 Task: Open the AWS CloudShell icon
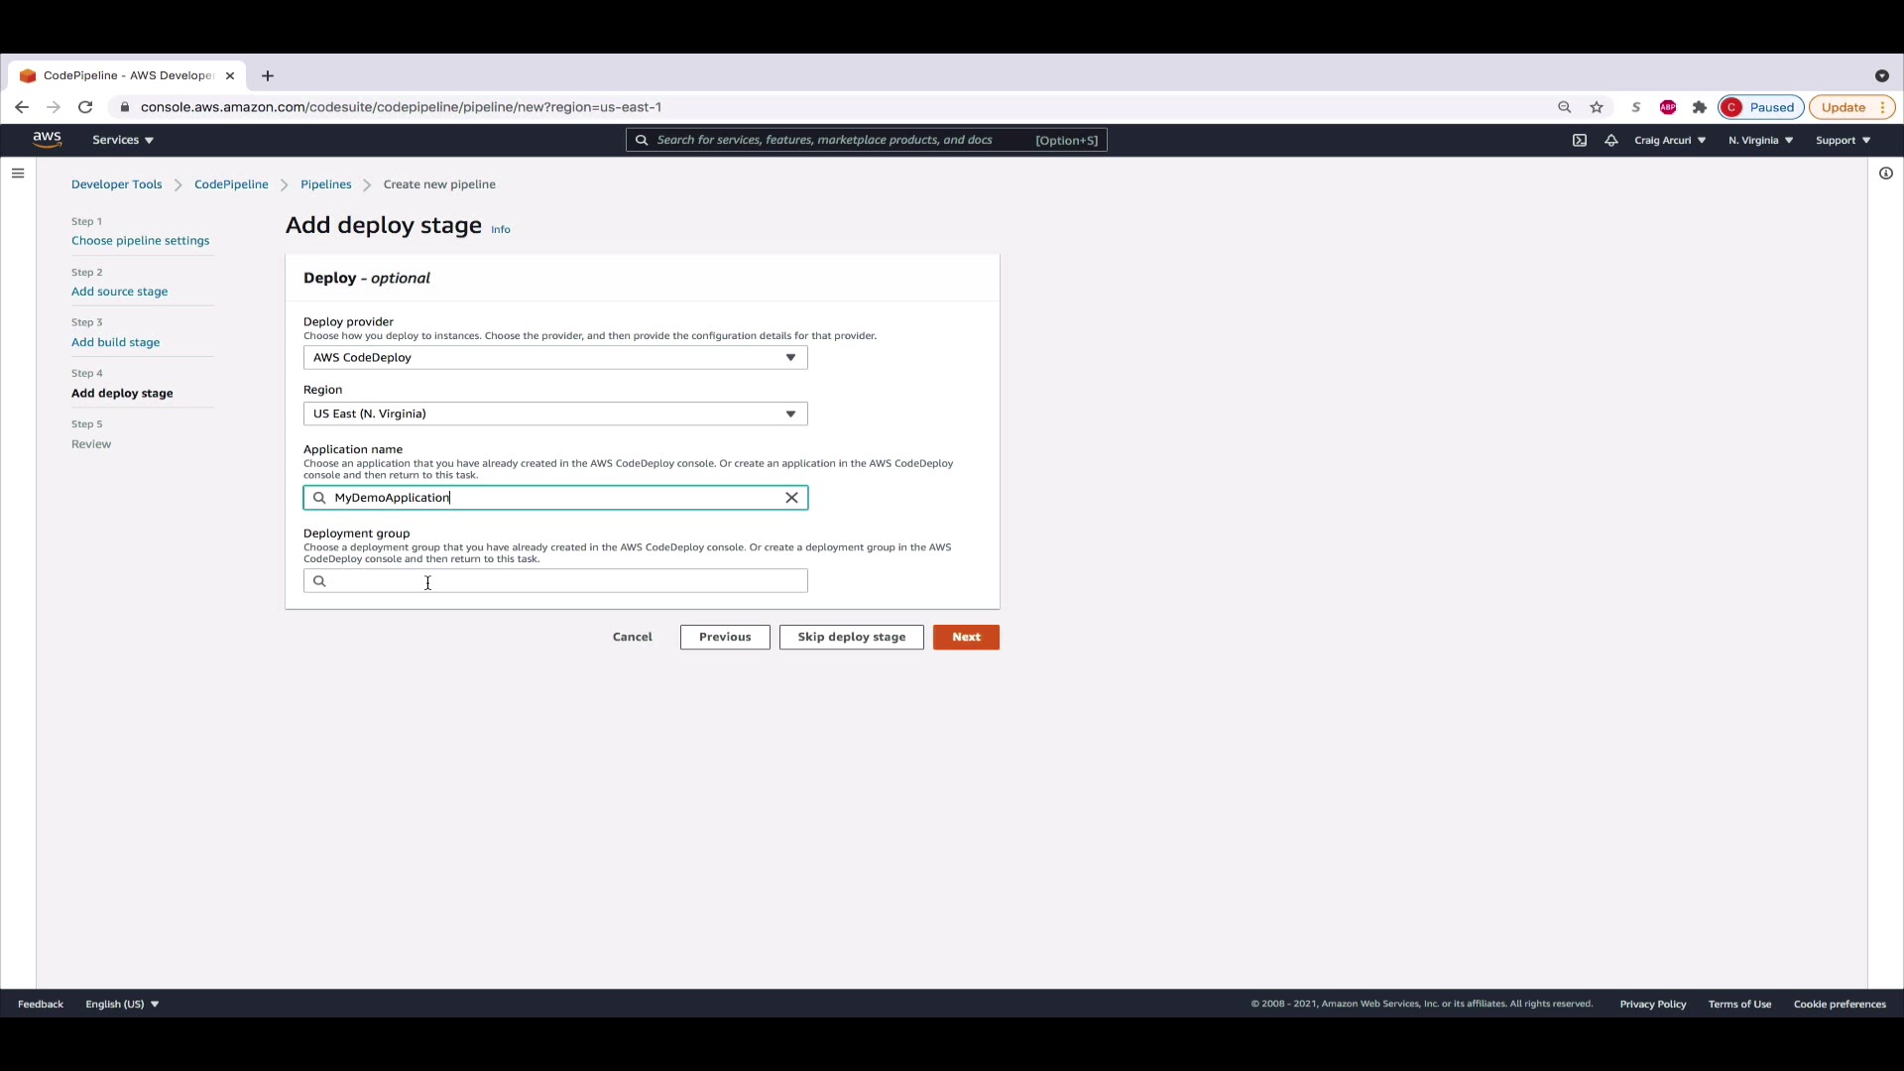(1580, 140)
